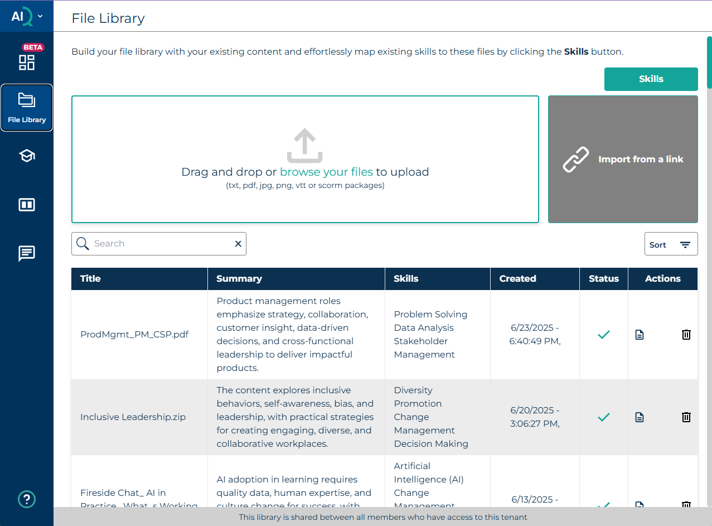712x526 pixels.
Task: Open the chat message sidebar icon
Action: coord(27,253)
